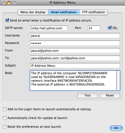Uncheck Send an email when IP modification occurs
The height and width of the screenshot is (133, 125).
(7, 20)
